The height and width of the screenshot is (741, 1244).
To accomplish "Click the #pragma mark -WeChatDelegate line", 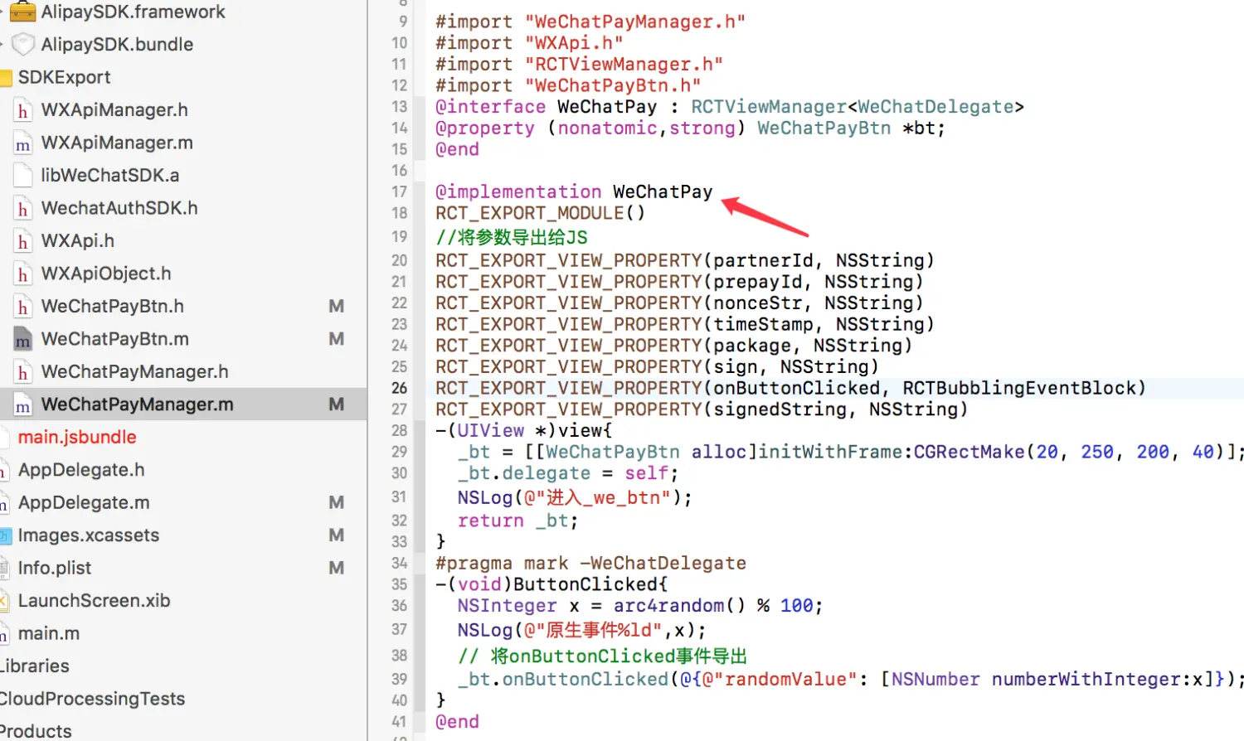I will click(x=590, y=564).
